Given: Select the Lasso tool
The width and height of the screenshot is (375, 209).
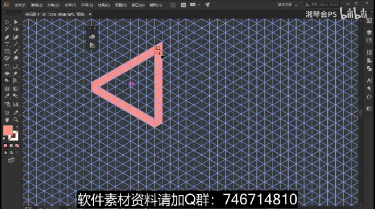Looking at the screenshot, I should pyautogui.click(x=16, y=29).
